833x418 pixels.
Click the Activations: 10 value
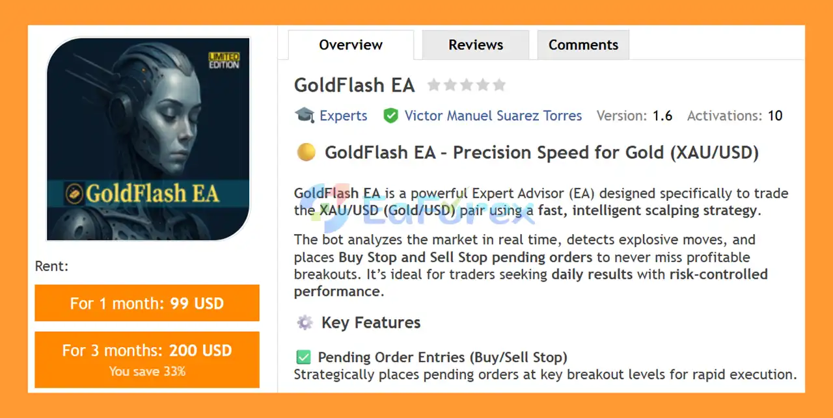774,115
